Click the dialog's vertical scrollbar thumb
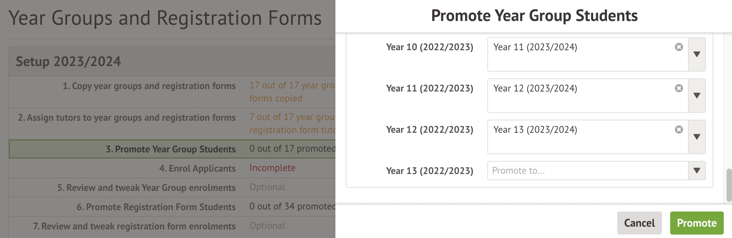Screen dimensions: 732x238 (729, 185)
